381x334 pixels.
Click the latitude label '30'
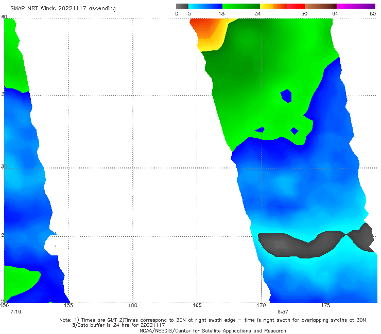click(4, 166)
